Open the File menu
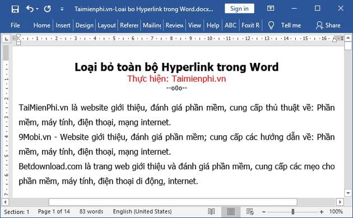Viewport: 353px width, 218px height. tap(15, 25)
